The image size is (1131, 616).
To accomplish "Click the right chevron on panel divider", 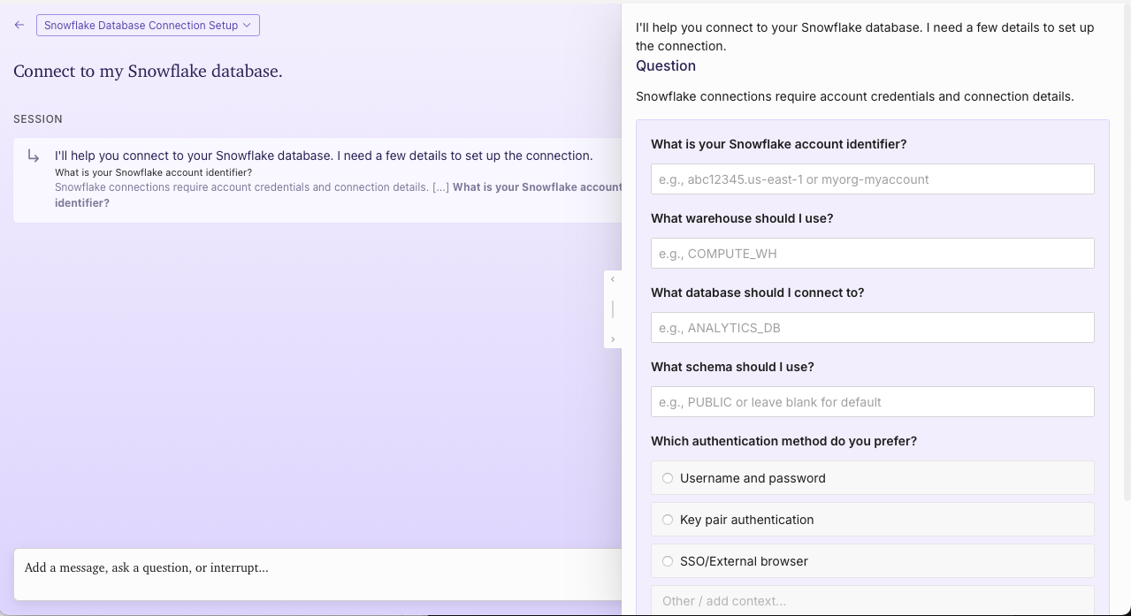I will coord(613,339).
